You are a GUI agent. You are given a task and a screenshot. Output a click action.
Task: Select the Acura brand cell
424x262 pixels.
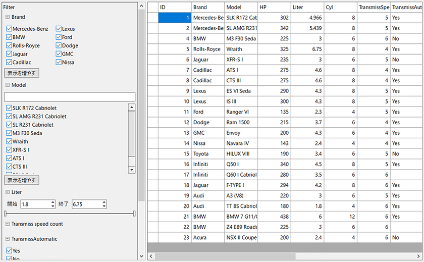(208, 238)
